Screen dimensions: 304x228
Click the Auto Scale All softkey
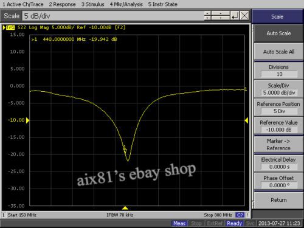click(x=278, y=52)
